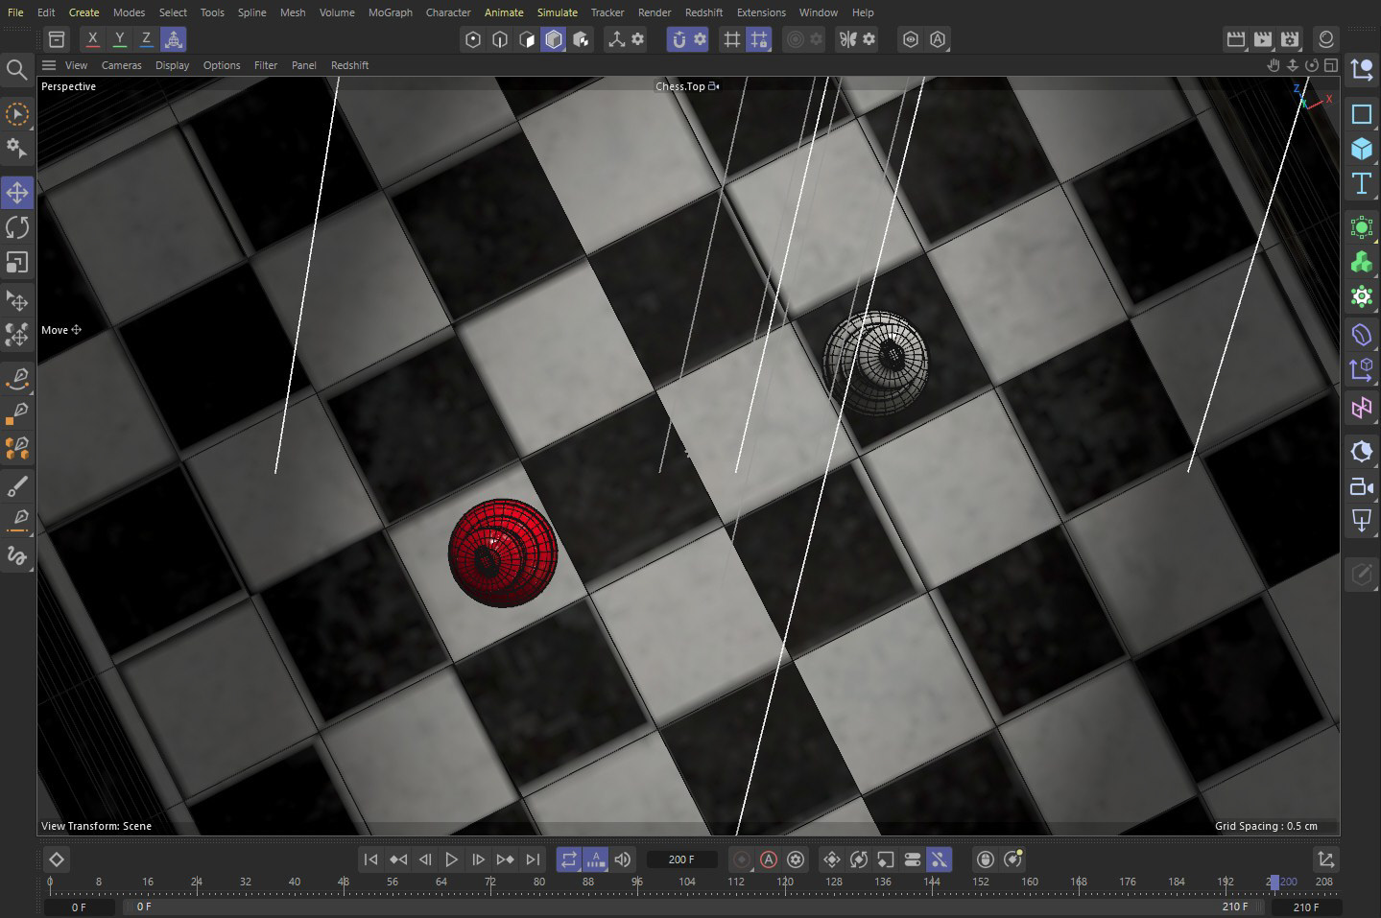This screenshot has height=918, width=1381.
Task: Toggle Enable Snap magnet icon
Action: click(x=679, y=39)
